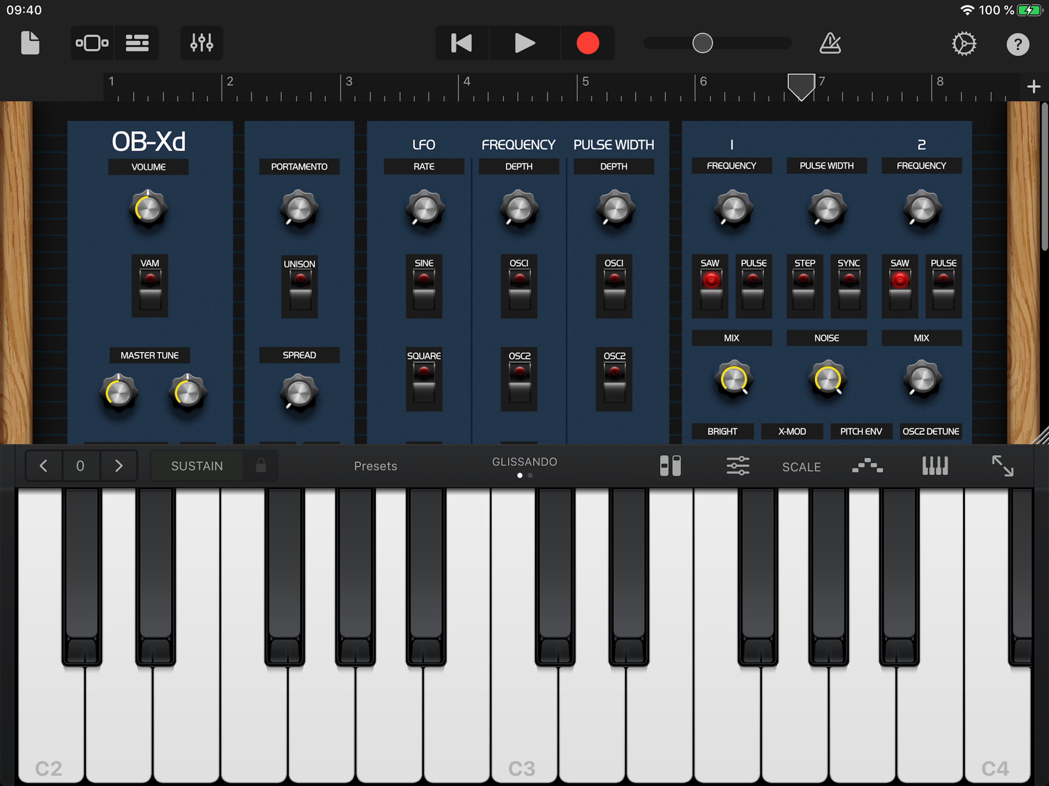Open song settings gear icon
1049x786 pixels.
click(x=964, y=44)
